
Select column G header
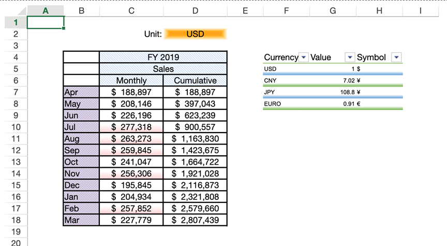pos(333,11)
